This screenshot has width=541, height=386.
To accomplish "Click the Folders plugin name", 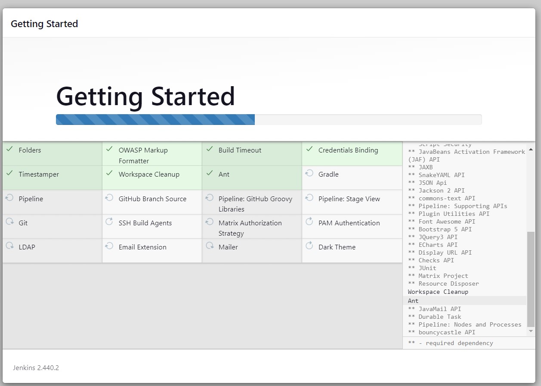I will (30, 150).
